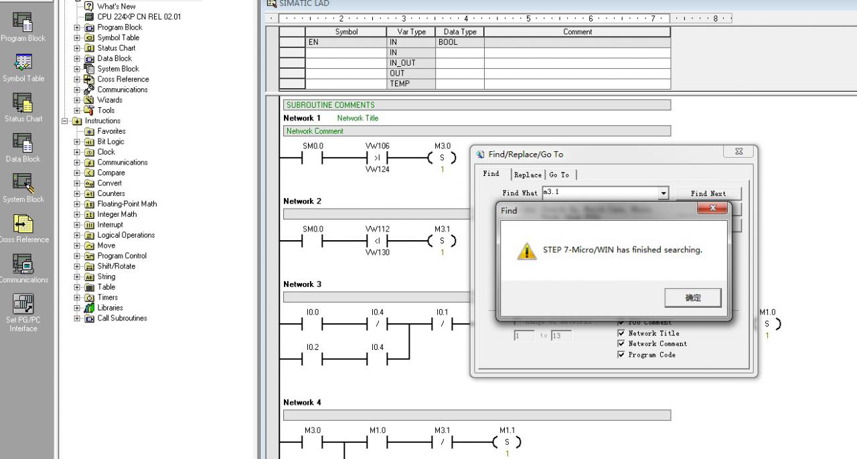Select the M1.0 contact in Network 4

pyautogui.click(x=377, y=442)
